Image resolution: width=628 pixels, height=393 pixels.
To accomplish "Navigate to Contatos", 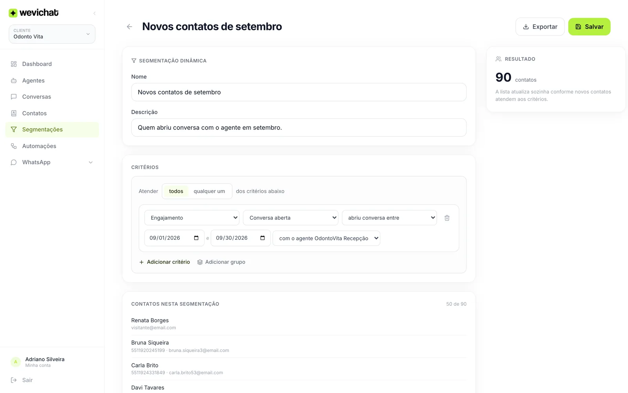I will [x=52, y=113].
